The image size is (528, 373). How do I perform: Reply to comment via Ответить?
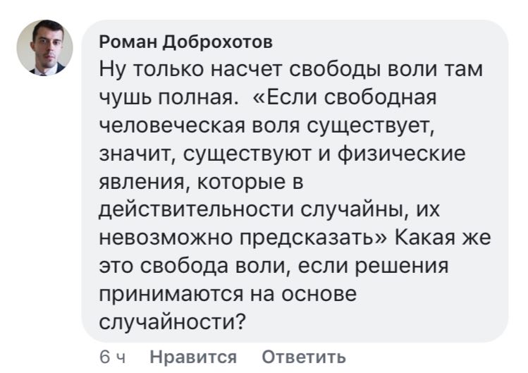click(x=304, y=357)
